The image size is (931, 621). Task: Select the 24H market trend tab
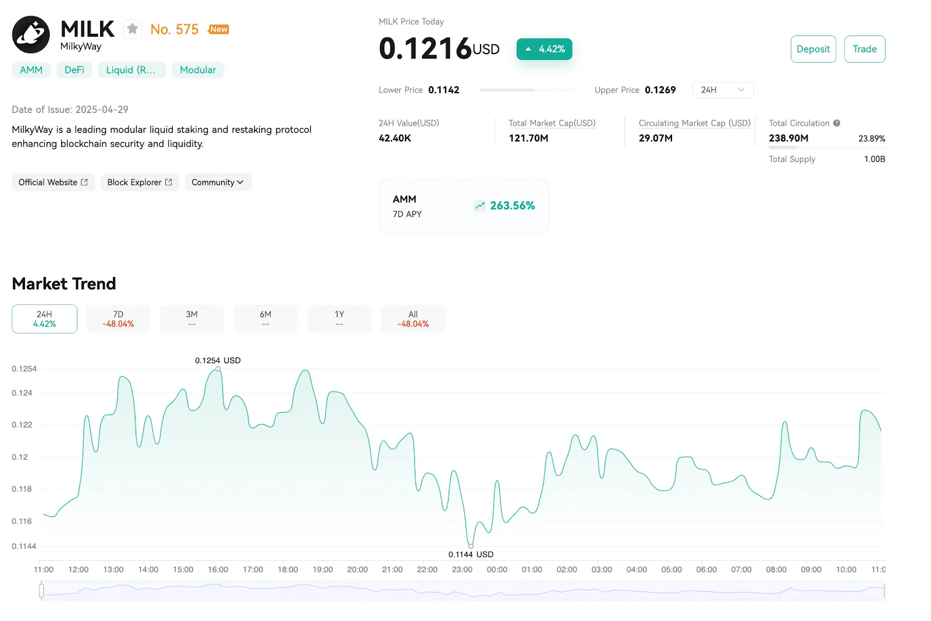(x=44, y=319)
